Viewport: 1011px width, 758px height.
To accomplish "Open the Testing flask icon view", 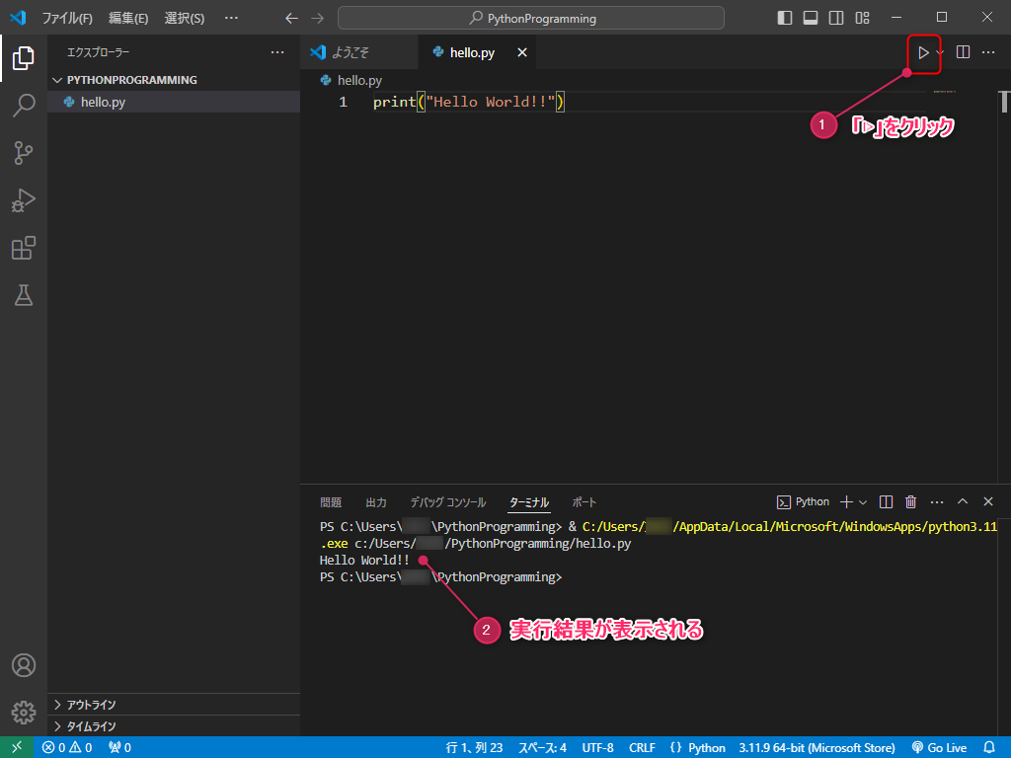I will 24,295.
